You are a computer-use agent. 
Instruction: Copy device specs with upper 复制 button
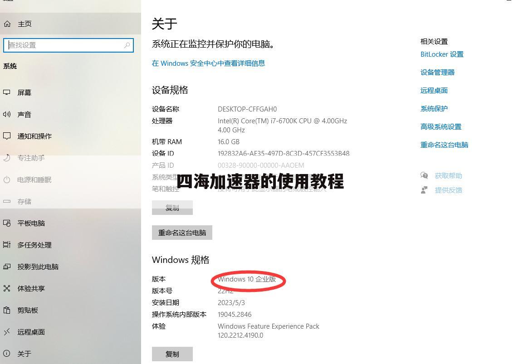click(x=172, y=208)
